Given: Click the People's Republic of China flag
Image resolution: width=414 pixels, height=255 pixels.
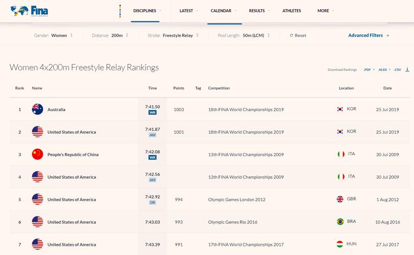Looking at the screenshot, I should 37,155.
